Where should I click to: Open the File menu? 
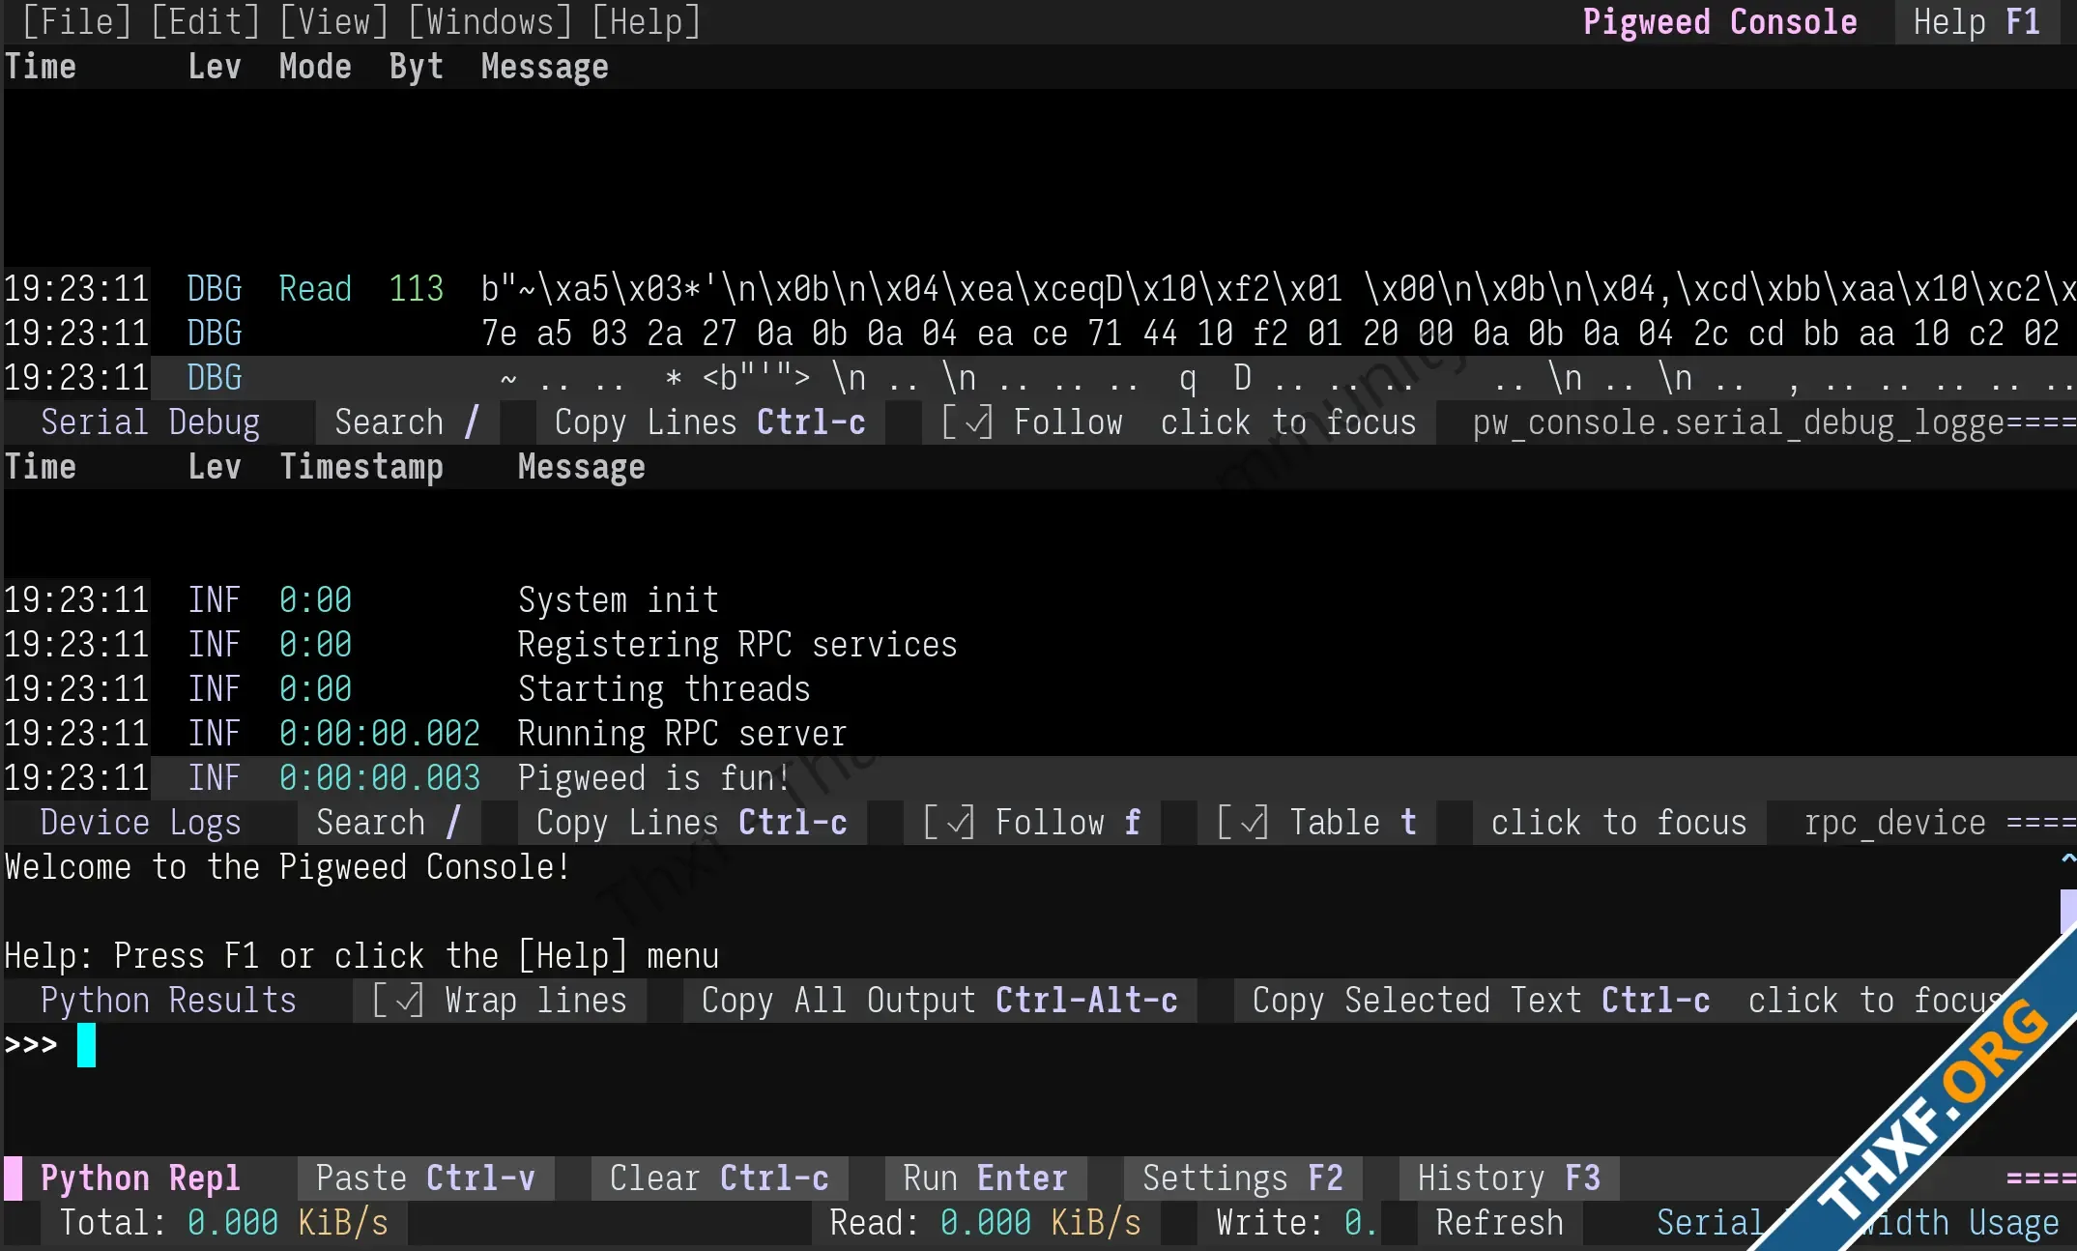76,21
